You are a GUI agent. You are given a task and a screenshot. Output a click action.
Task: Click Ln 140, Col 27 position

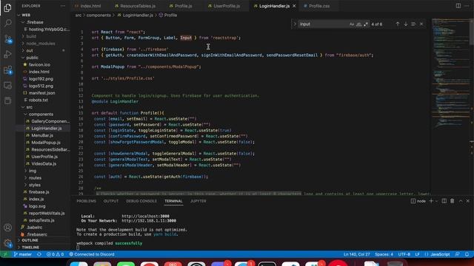[x=356, y=254]
